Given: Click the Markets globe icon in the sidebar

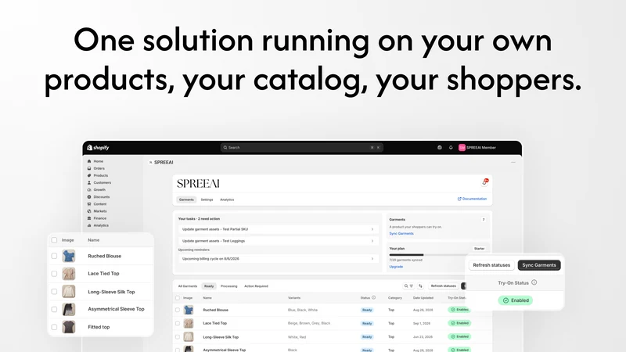Looking at the screenshot, I should coord(89,211).
